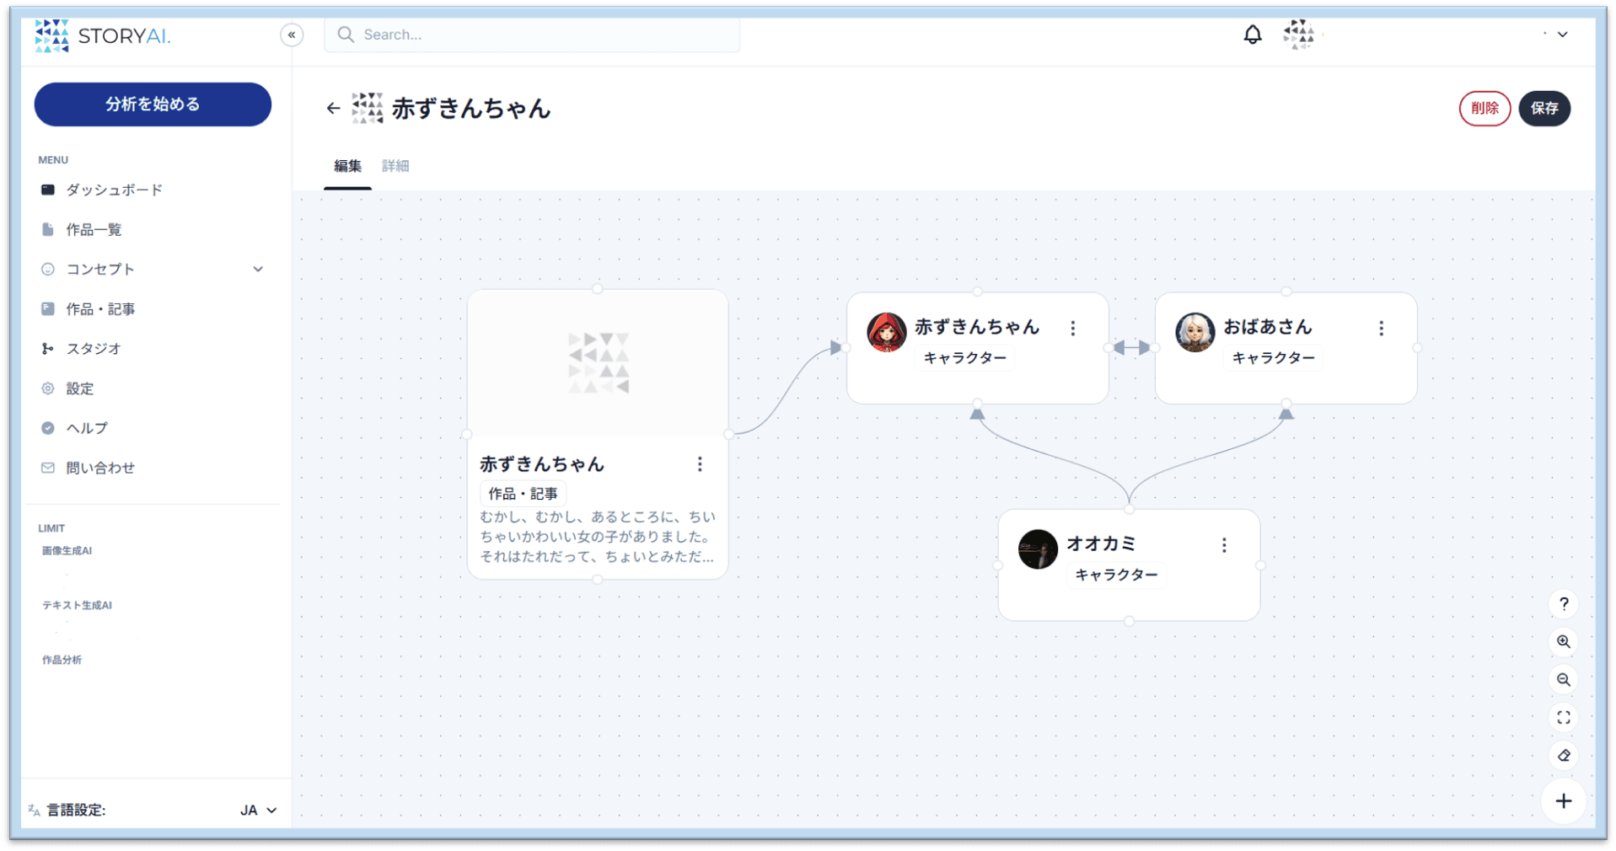Open three-dot menu on おばあさん node
The width and height of the screenshot is (1616, 851).
tap(1381, 329)
